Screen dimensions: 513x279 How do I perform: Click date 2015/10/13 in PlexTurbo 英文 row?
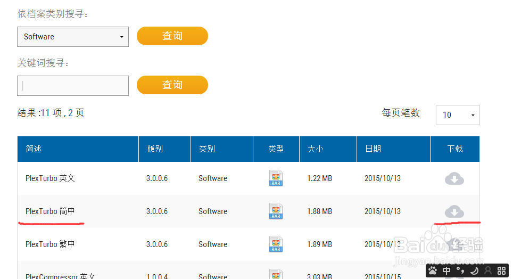(x=383, y=178)
